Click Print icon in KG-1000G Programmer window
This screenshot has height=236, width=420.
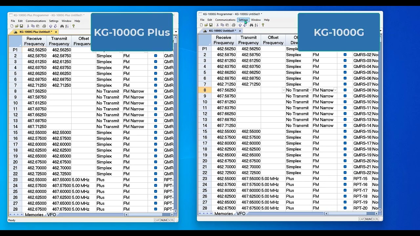coord(233,25)
